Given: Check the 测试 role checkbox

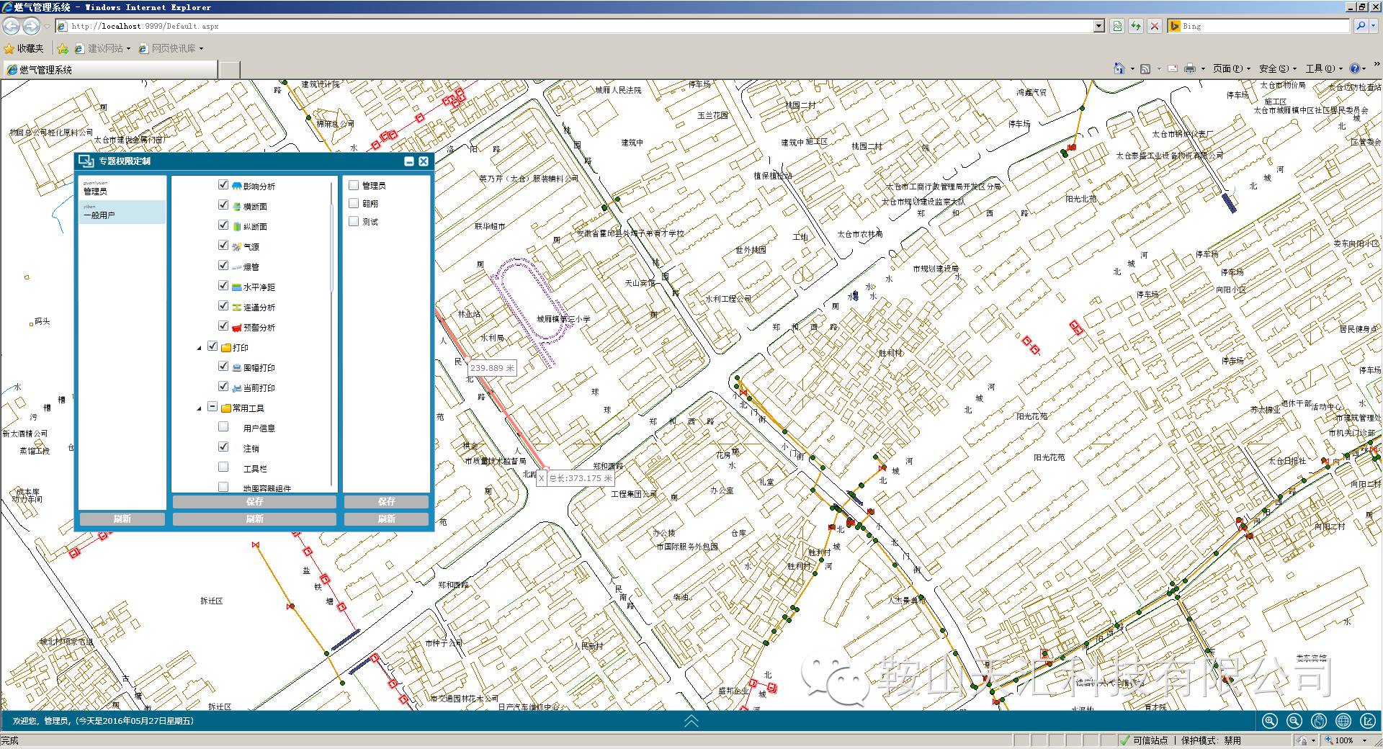Looking at the screenshot, I should [x=354, y=221].
